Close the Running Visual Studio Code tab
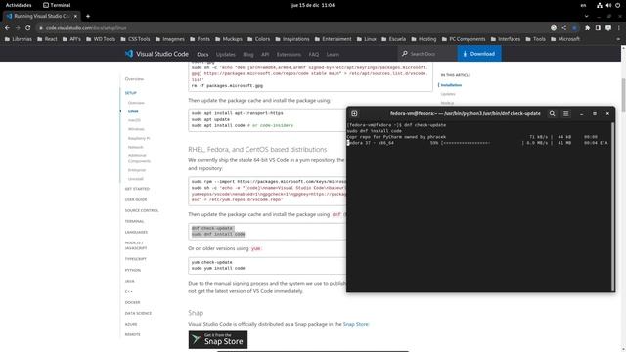The height and width of the screenshot is (352, 626). pyautogui.click(x=75, y=16)
